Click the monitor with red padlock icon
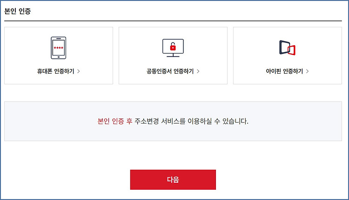Viewport: 349px width, 200px height. tap(173, 48)
